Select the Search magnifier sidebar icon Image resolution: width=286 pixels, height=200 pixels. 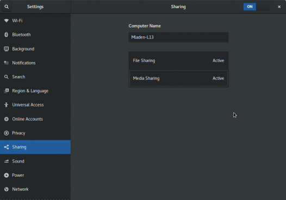(x=7, y=77)
